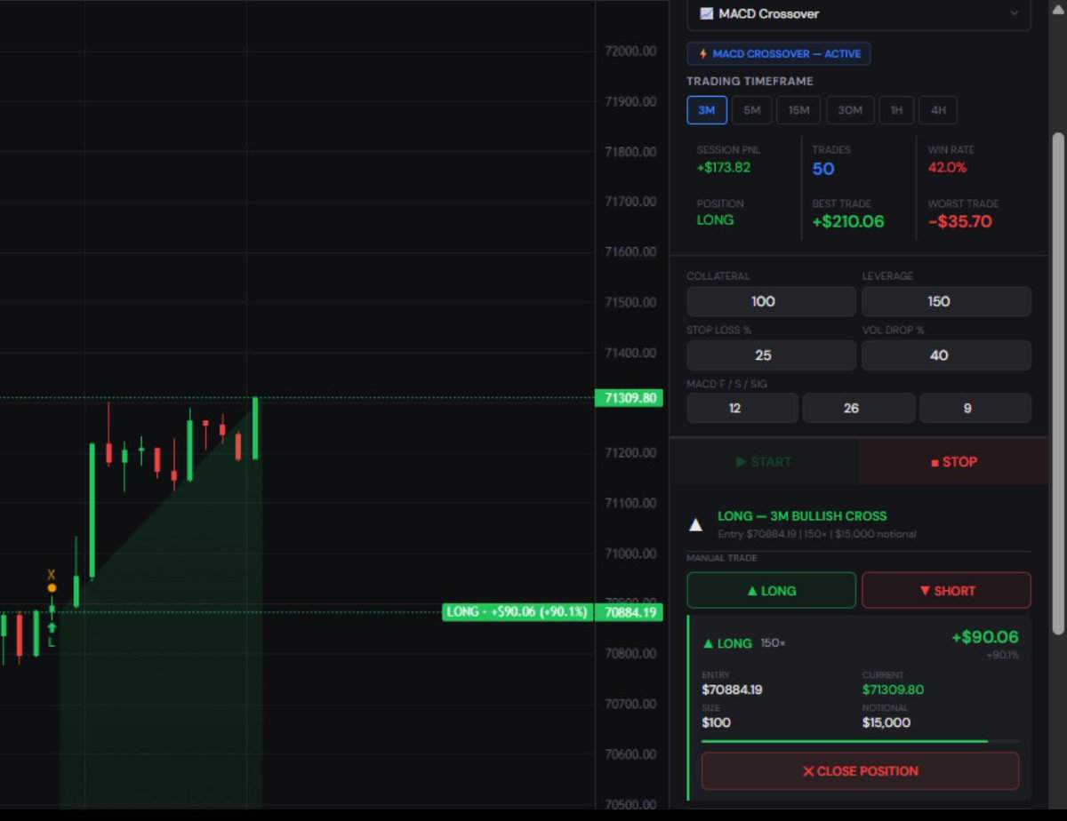Screen dimensions: 1067x821
Task: Click the 71309.80 current price label on axis
Action: (x=629, y=398)
